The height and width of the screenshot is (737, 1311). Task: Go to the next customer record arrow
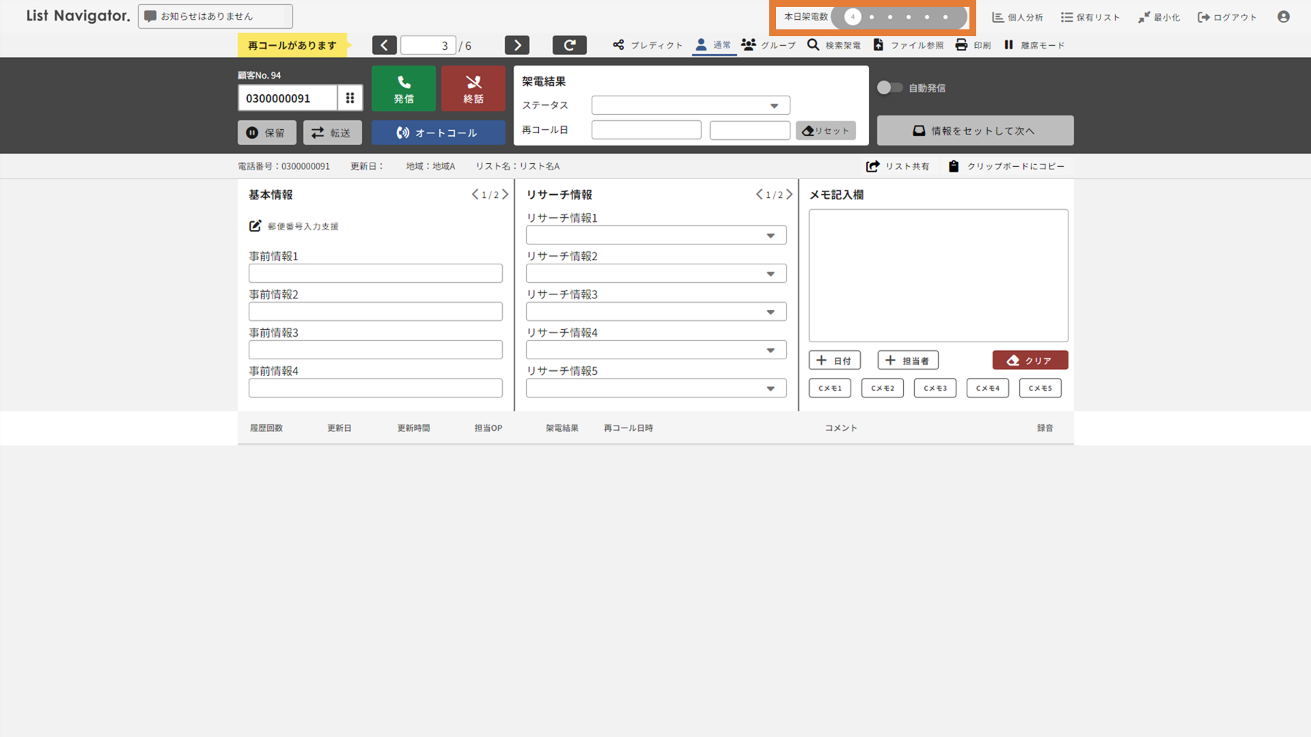pos(516,45)
